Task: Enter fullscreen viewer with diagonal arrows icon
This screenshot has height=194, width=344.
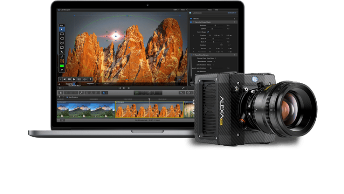Action: click(183, 88)
